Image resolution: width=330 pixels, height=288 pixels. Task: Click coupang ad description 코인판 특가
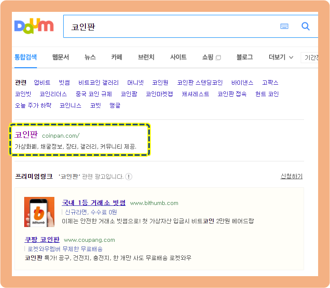[x=108, y=258]
